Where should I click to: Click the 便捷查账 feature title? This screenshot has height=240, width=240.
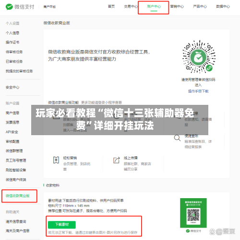point(192,136)
